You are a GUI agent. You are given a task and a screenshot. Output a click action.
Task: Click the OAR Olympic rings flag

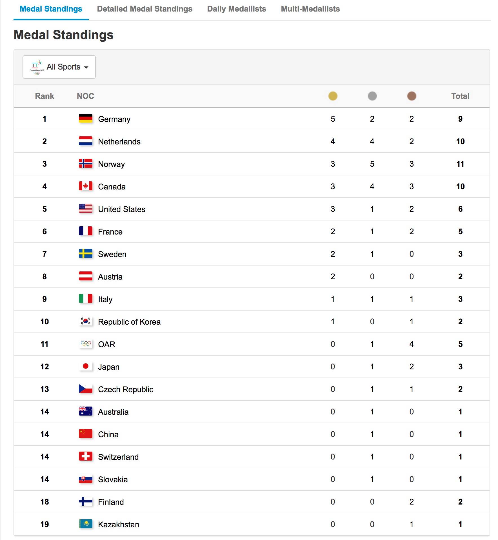(x=86, y=344)
